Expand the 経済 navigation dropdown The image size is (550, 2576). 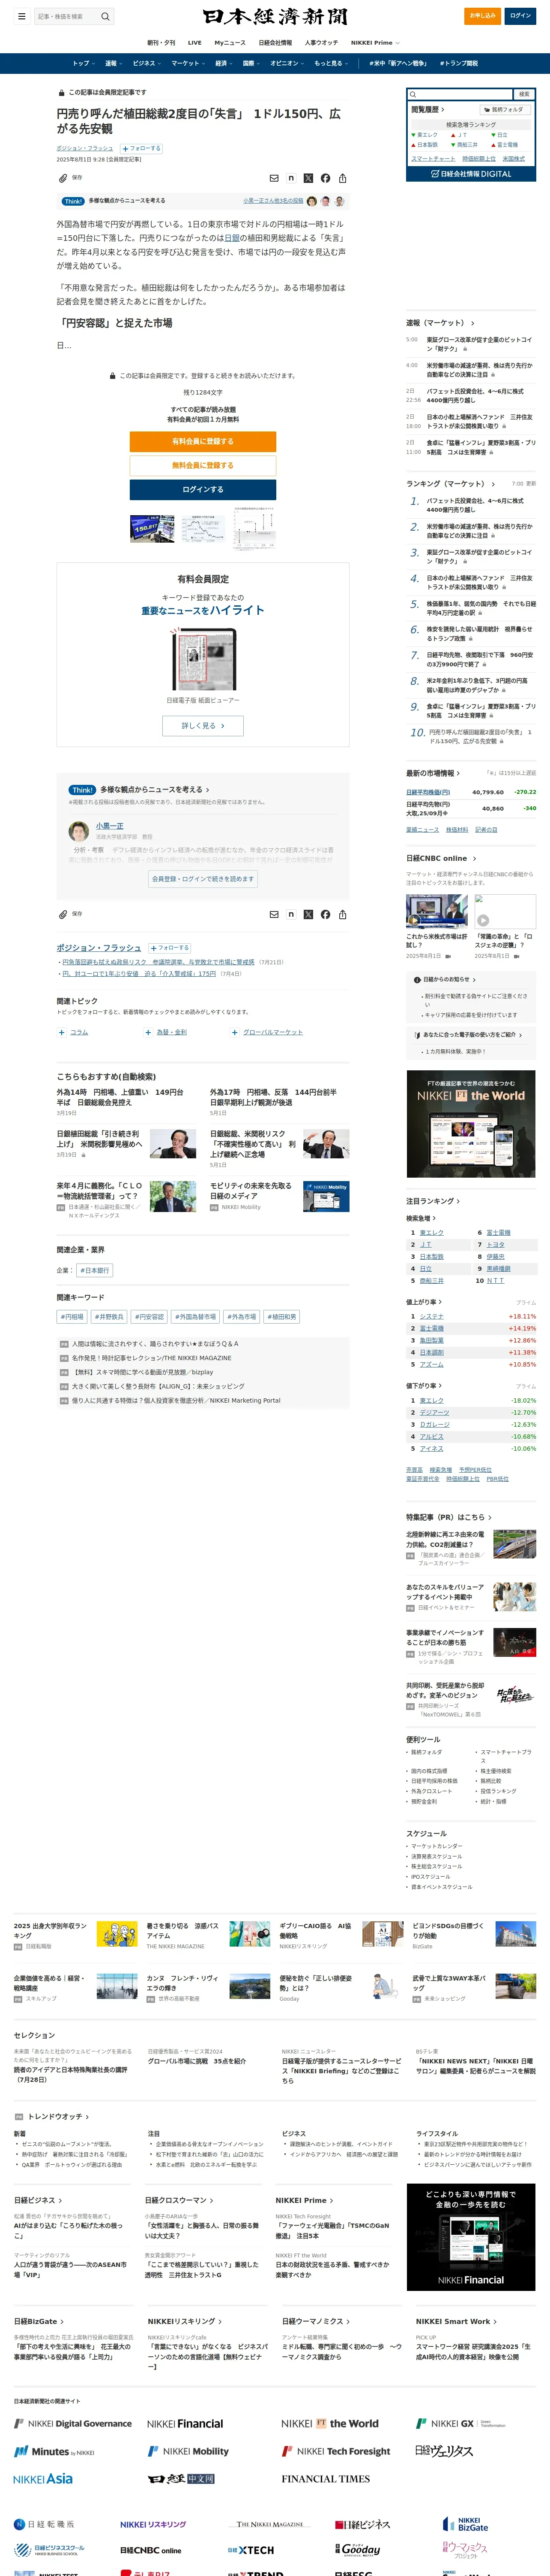(x=224, y=63)
